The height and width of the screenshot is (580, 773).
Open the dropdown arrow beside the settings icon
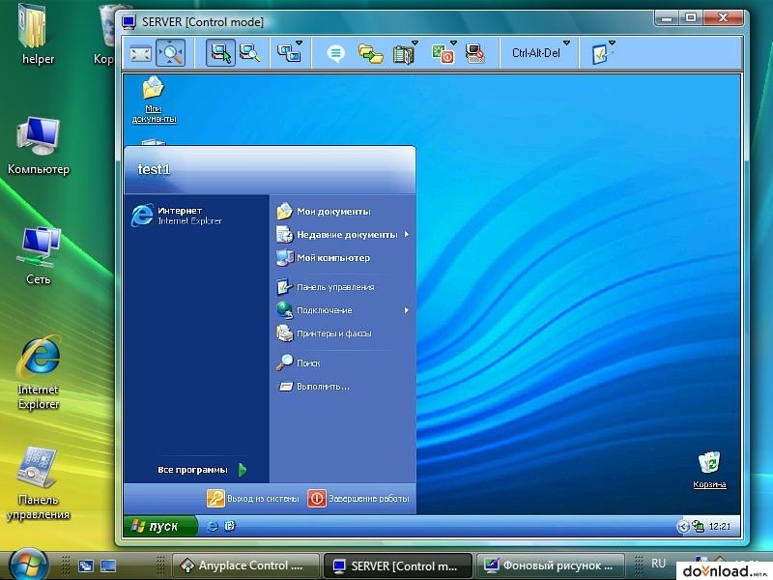pyautogui.click(x=613, y=43)
